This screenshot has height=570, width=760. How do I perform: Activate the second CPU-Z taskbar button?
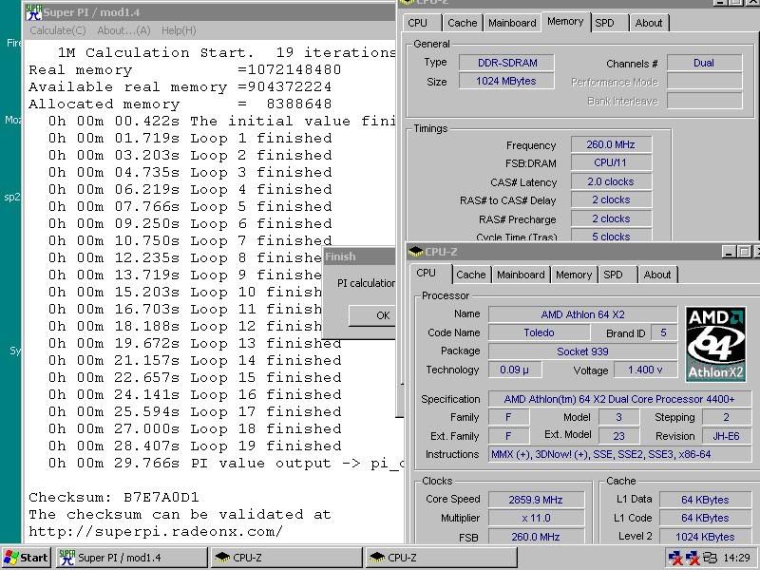point(441,558)
